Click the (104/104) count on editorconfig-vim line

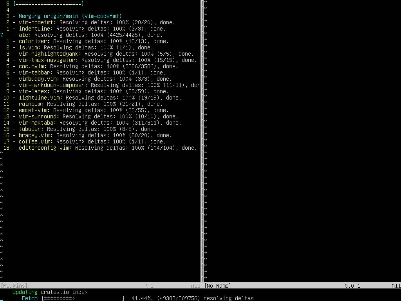[x=161, y=148]
